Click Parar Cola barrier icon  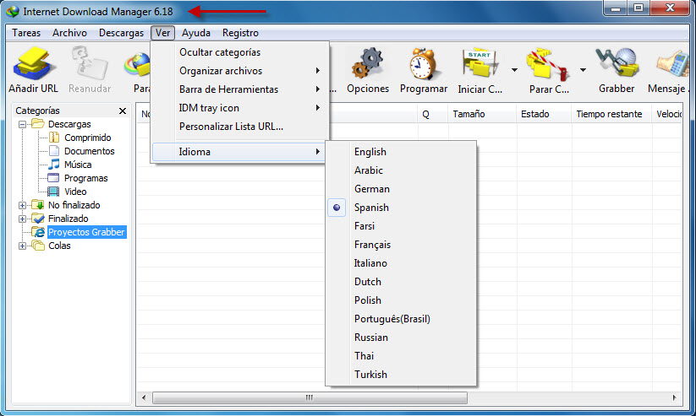point(549,66)
